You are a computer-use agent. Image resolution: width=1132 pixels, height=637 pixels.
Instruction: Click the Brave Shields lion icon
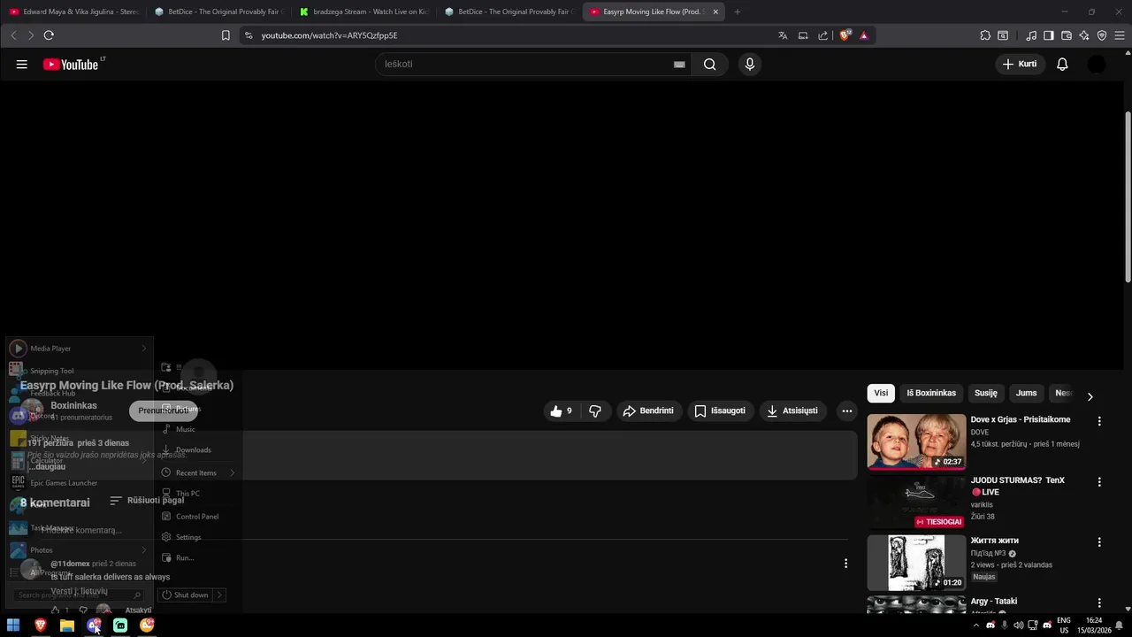pyautogui.click(x=845, y=35)
